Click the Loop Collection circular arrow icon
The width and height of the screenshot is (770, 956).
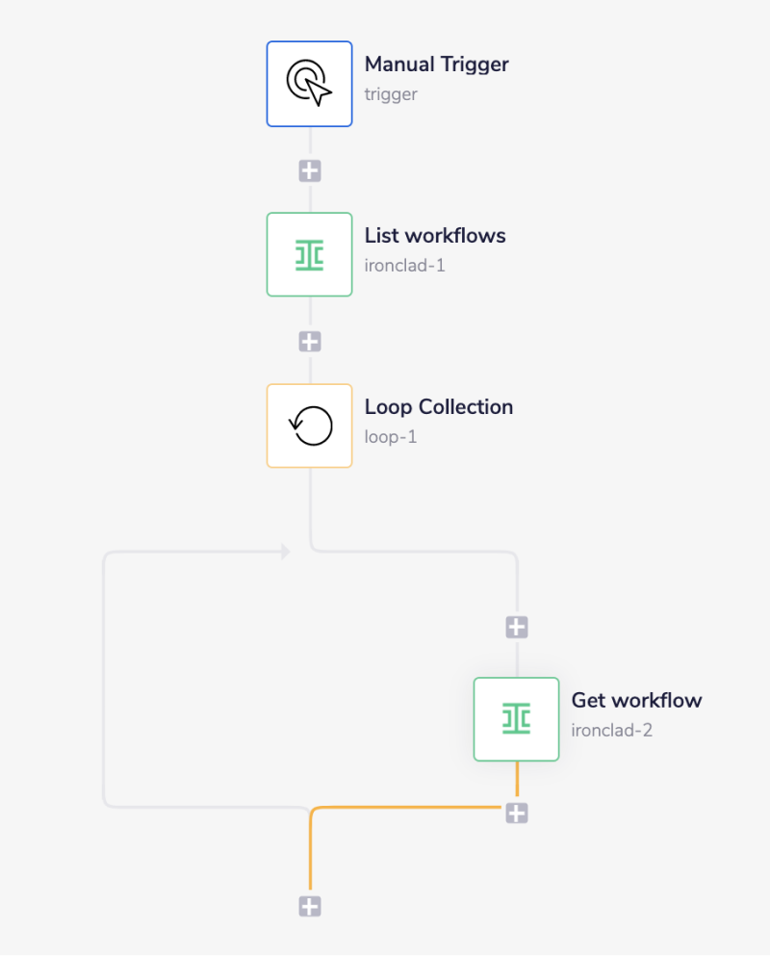point(309,425)
